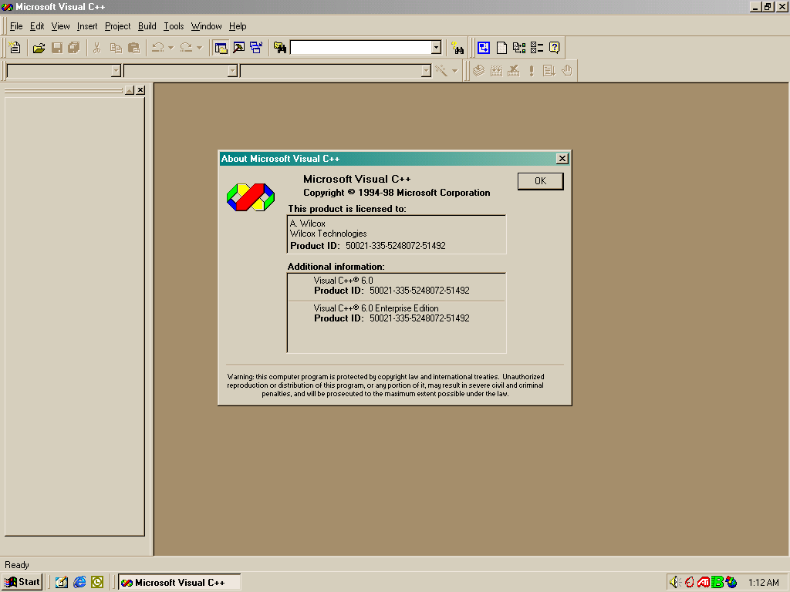Click the Open file folder icon
Viewport: 790px width, 592px height.
(39, 48)
